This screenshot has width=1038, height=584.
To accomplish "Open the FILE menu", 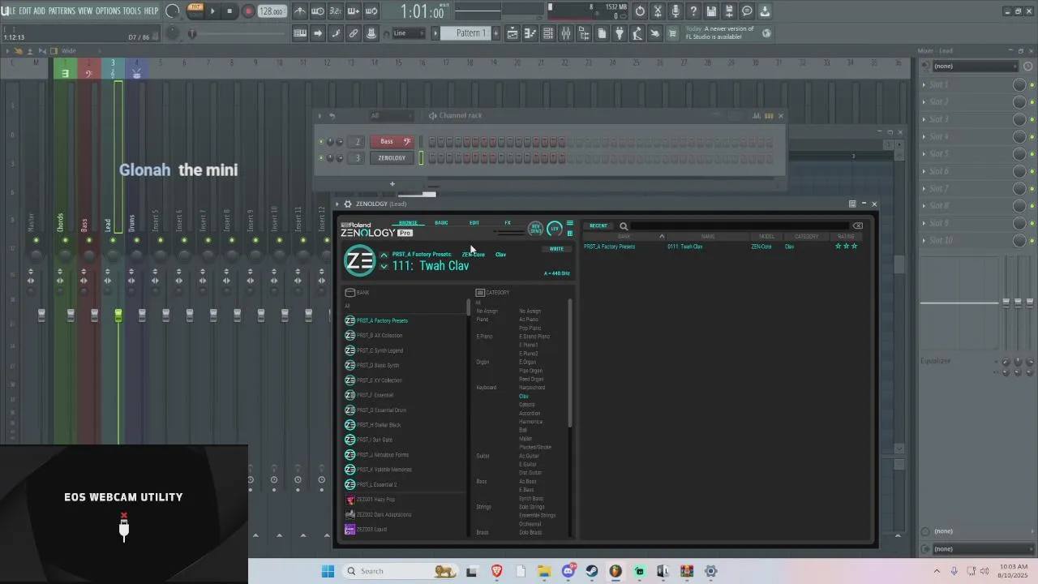I will [10, 11].
